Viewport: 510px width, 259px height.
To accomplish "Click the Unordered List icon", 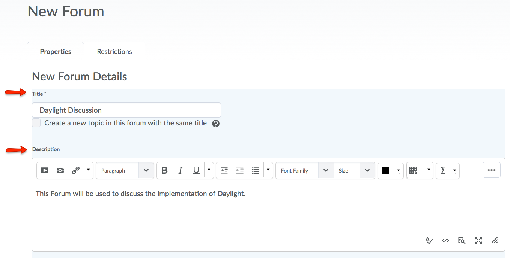I will click(x=256, y=171).
